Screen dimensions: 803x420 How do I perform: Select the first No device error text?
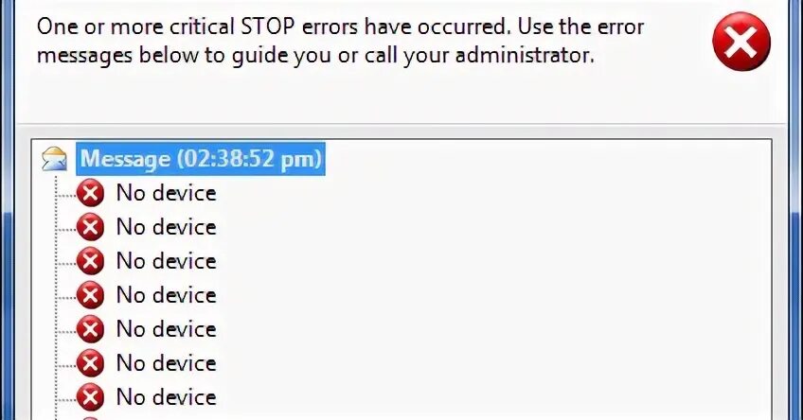point(167,193)
